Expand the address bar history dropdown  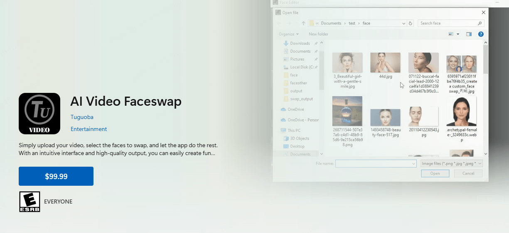click(x=403, y=23)
